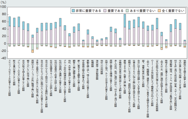This screenshot has width=188, height=119.
Task: Click the あまり重要でない green legend swatch
Action: 127,11
